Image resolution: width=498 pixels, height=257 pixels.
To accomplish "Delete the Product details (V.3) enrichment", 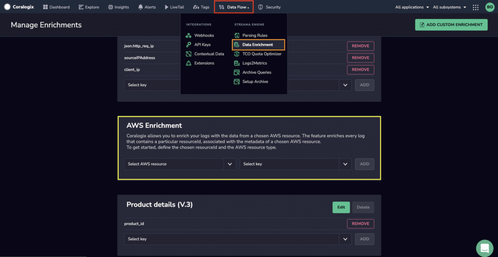I will [363, 208].
